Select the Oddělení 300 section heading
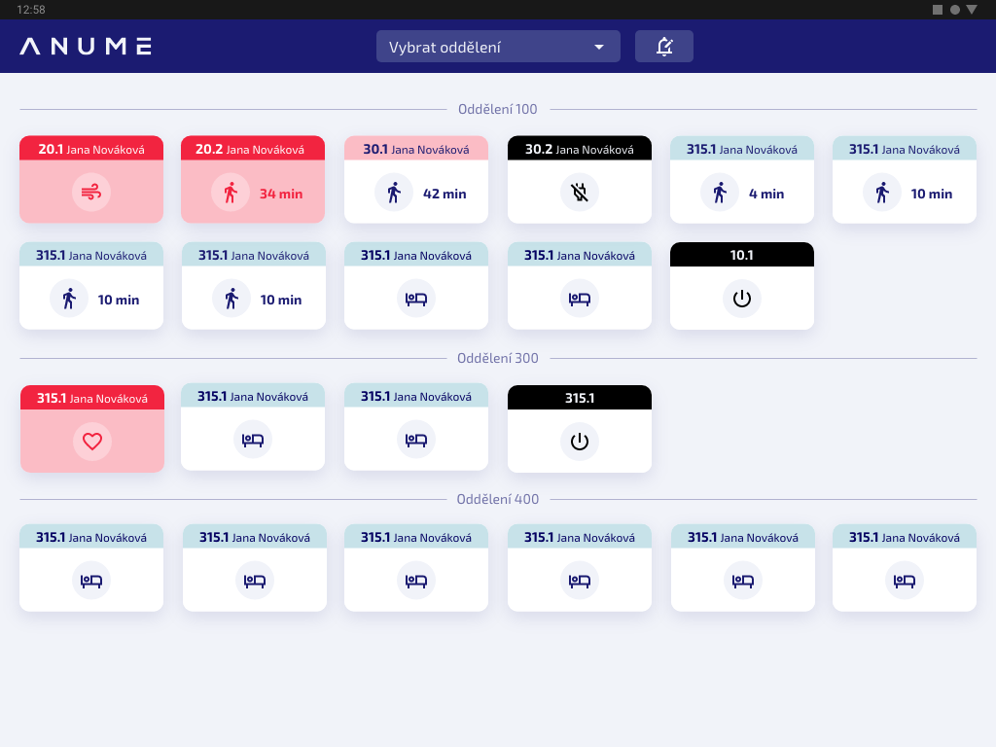 tap(498, 358)
